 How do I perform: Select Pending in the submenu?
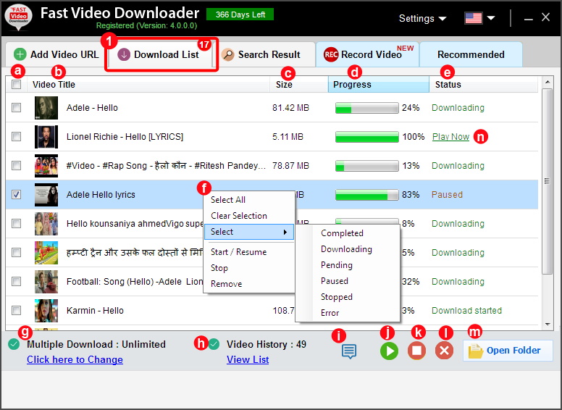click(348, 265)
